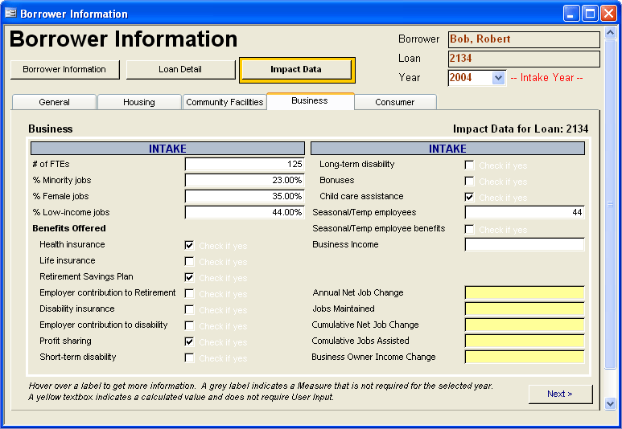Uncheck the Child care assistance checkbox
This screenshot has width=622, height=429.
[x=469, y=197]
